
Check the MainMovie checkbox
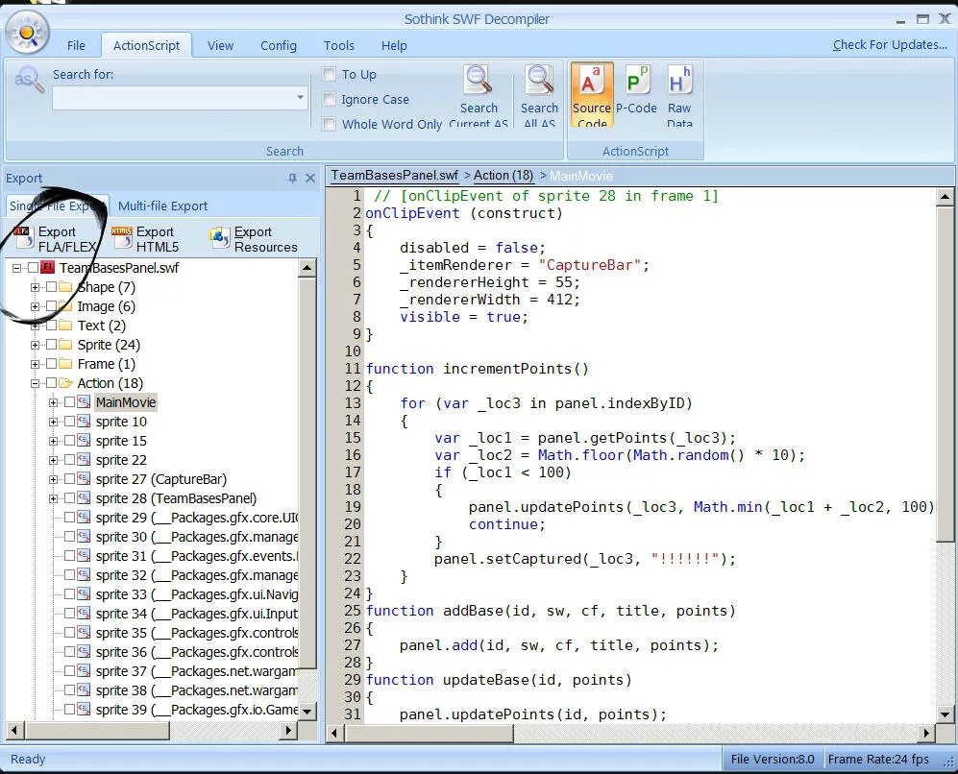pos(69,402)
